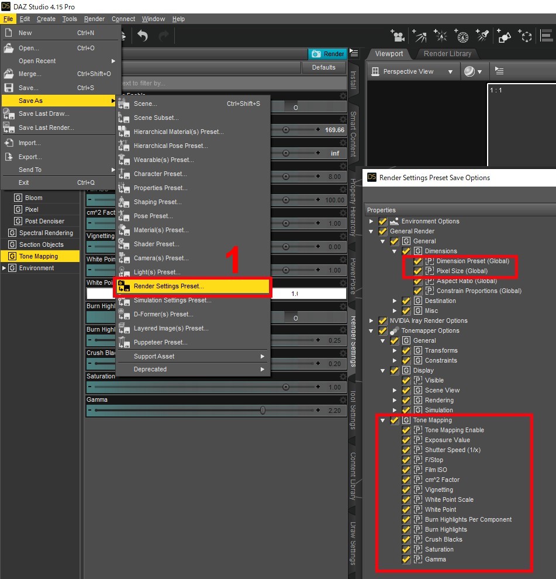Uncheck Dimension Preset (Global) checkbox

point(417,261)
